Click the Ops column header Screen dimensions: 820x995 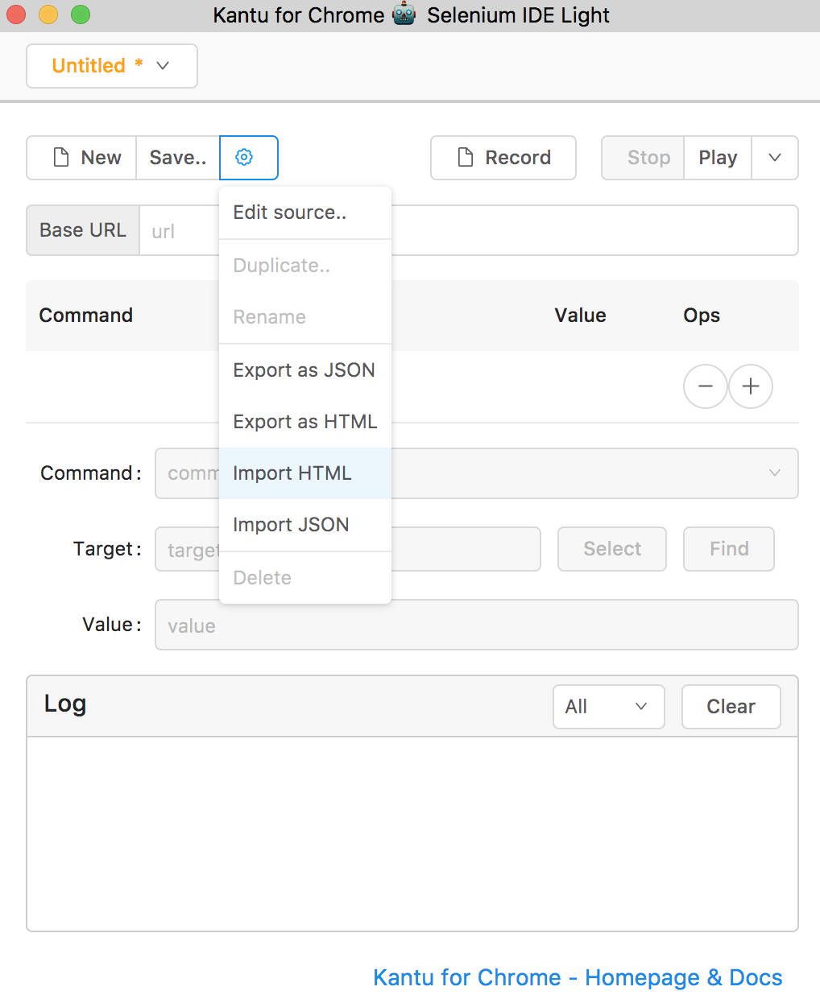pos(702,316)
